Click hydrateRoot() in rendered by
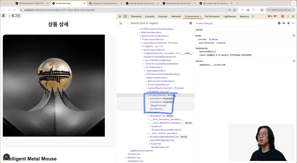 pyautogui.click(x=207, y=51)
